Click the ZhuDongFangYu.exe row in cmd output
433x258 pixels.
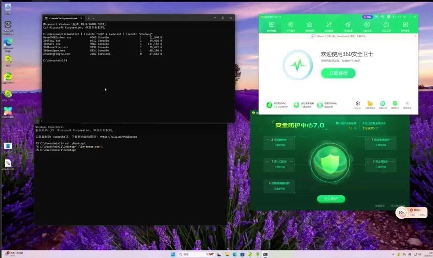(103, 54)
